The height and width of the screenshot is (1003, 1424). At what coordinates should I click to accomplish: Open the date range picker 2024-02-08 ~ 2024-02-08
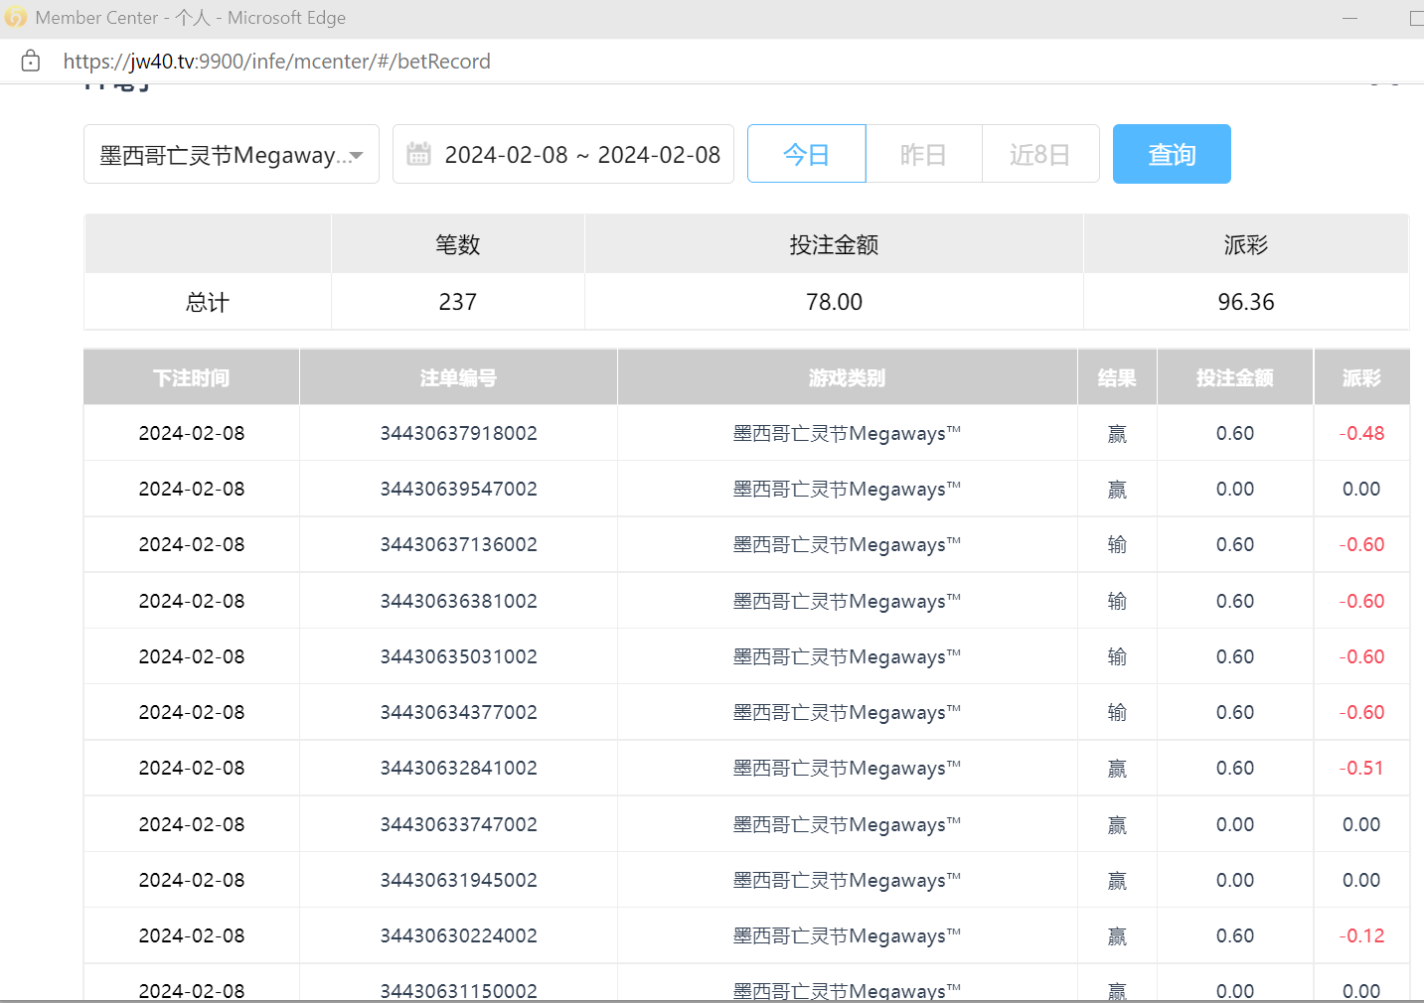pos(563,154)
